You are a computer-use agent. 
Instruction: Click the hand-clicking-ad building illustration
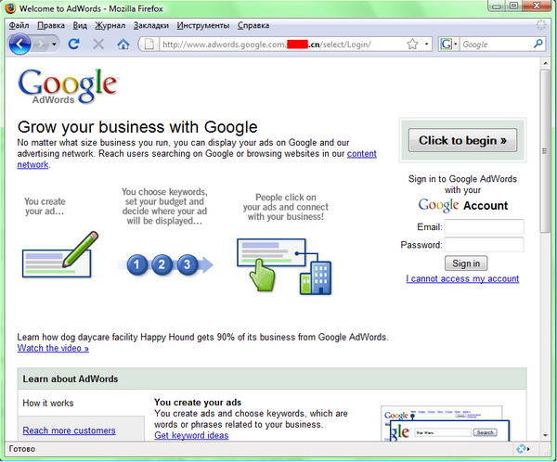click(x=284, y=266)
